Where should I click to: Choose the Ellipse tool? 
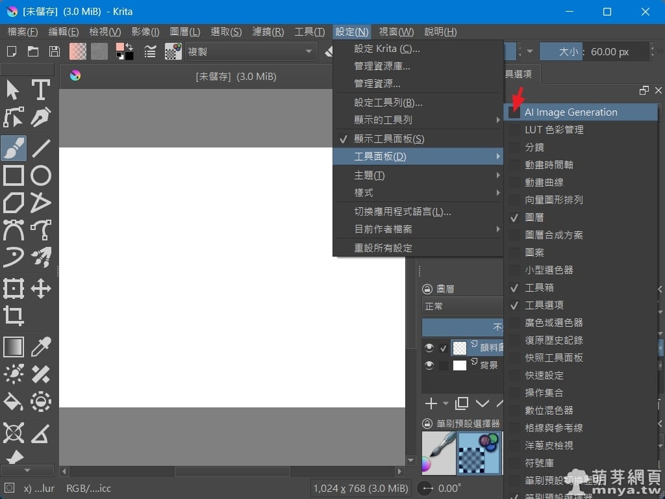(41, 175)
